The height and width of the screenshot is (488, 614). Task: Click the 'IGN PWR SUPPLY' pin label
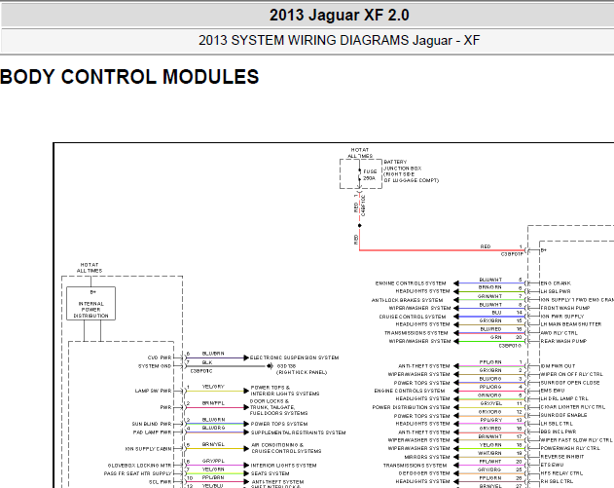(x=562, y=316)
